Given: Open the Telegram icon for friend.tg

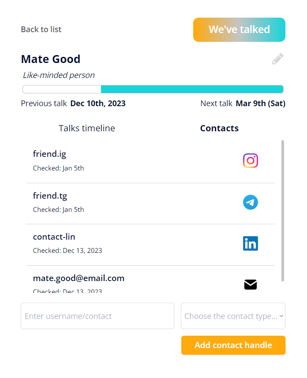Looking at the screenshot, I should (250, 202).
